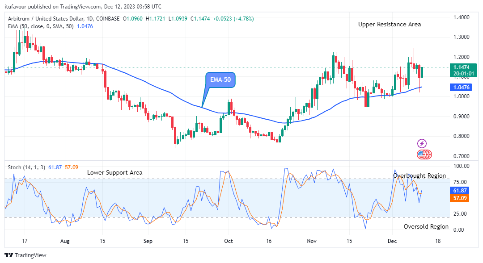Click the Oct date label on time axis
The width and height of the screenshot is (483, 263).
[229, 241]
